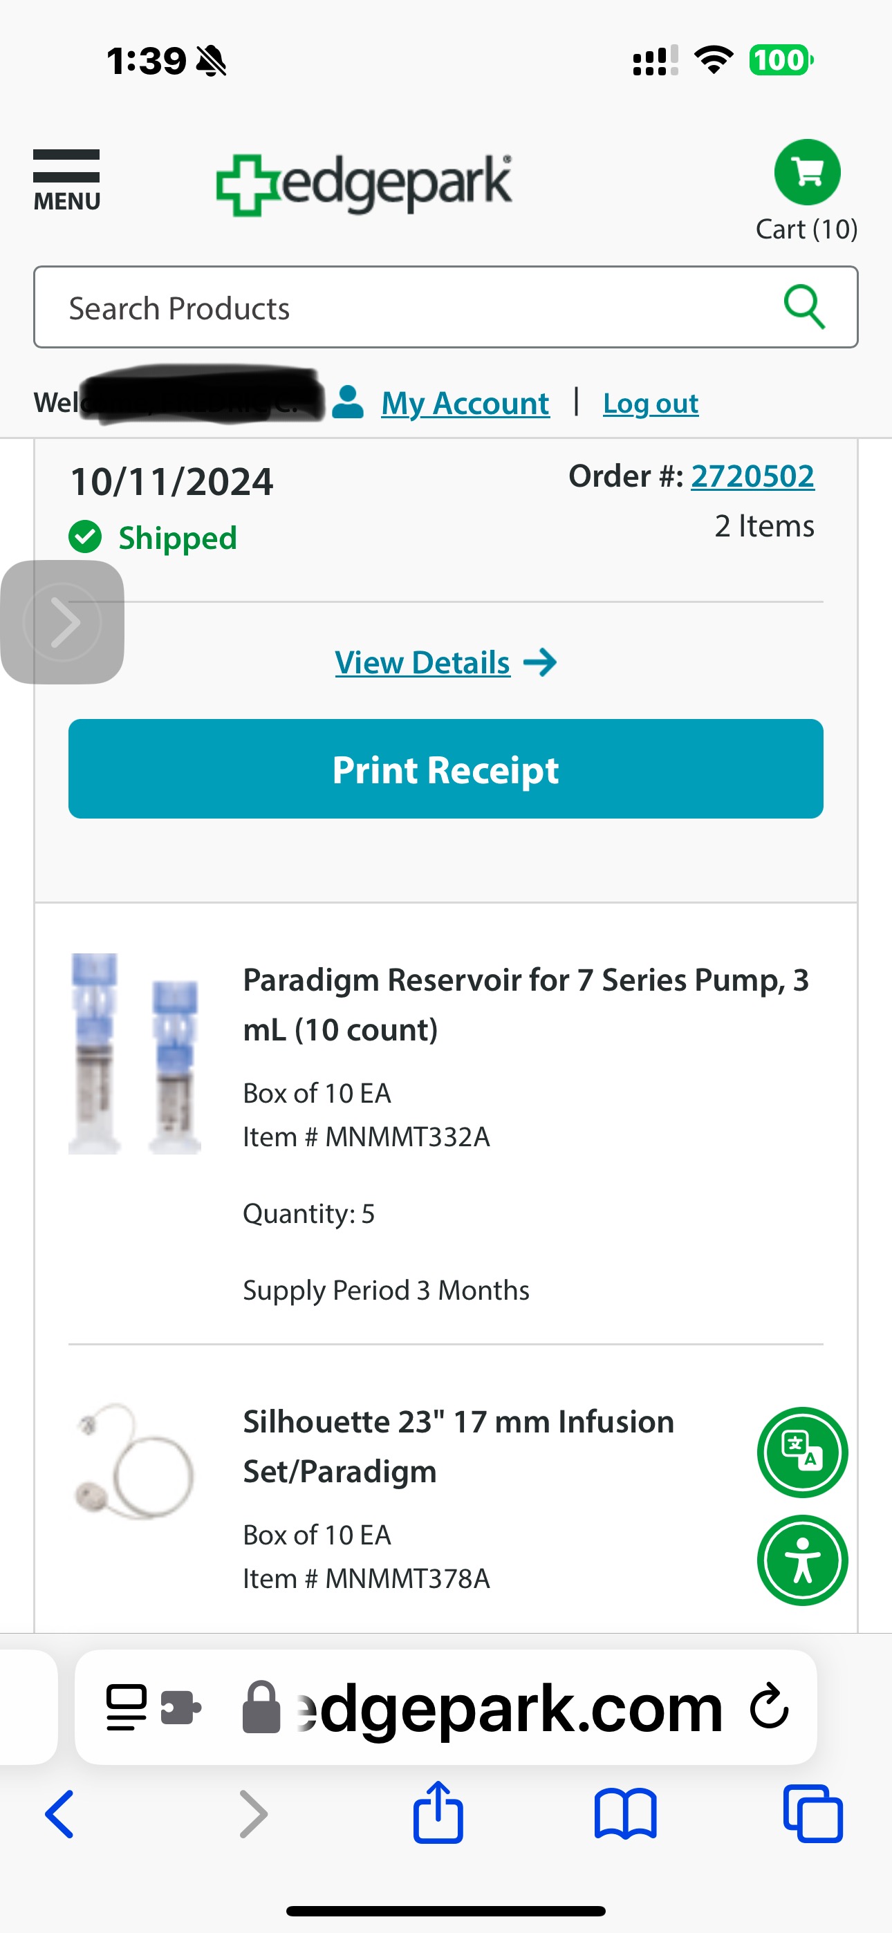Tap the Paradigm Reservoir product thumbnail
This screenshot has width=892, height=1933.
tap(135, 1054)
